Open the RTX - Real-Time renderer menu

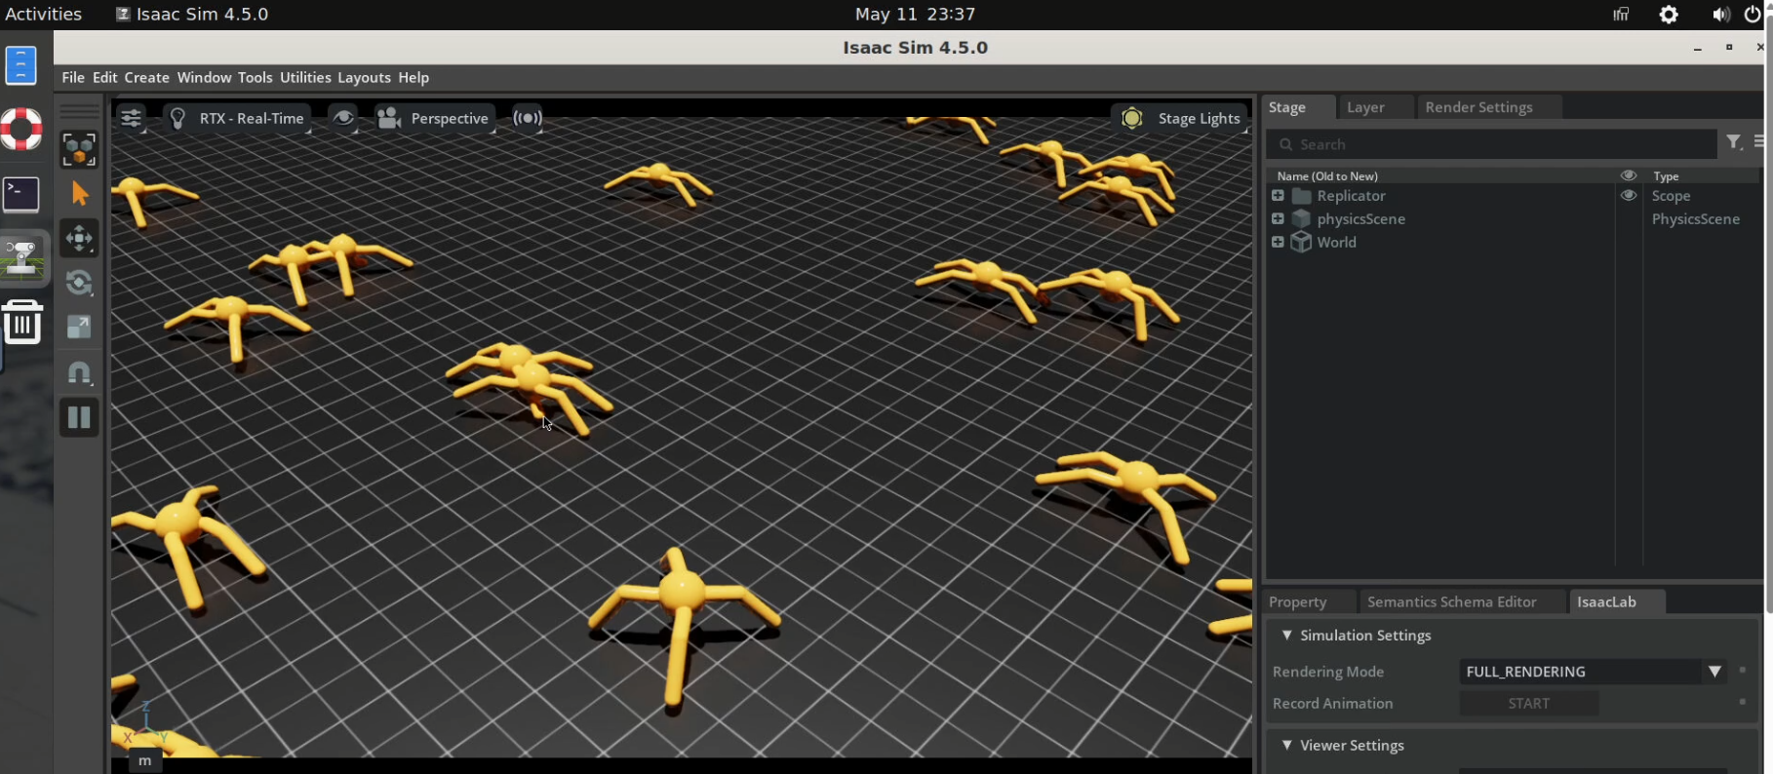click(237, 118)
